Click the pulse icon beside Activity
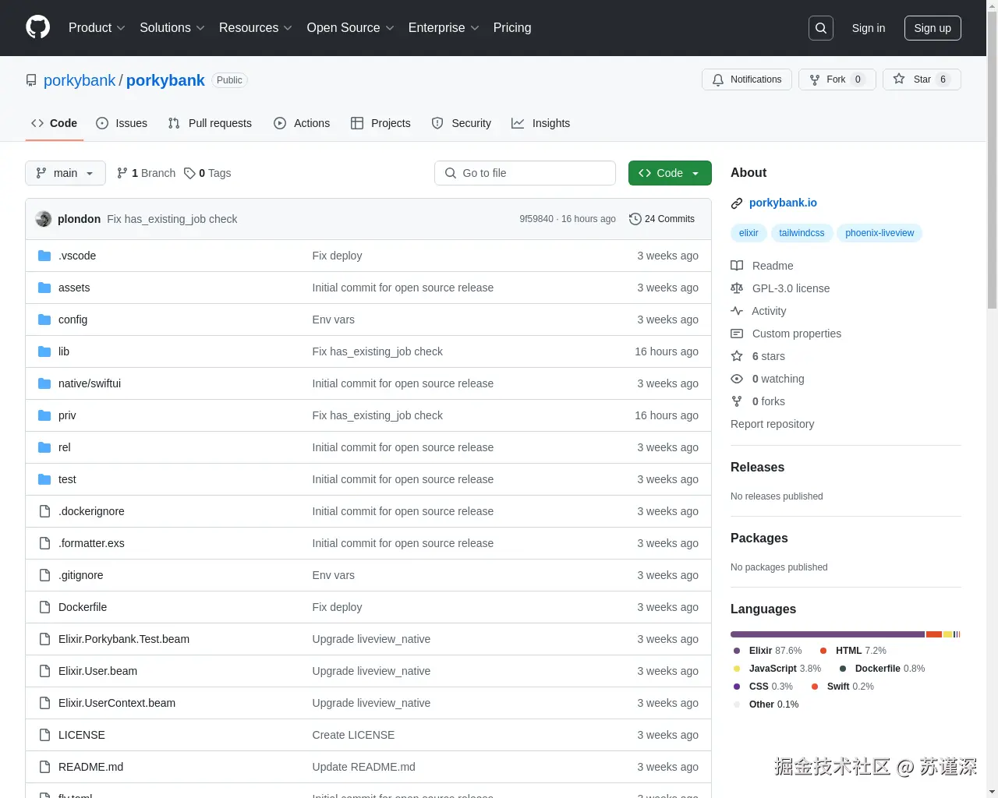The height and width of the screenshot is (798, 998). (737, 311)
